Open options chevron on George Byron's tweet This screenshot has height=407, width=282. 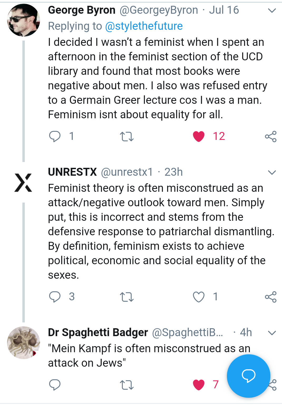272,11
